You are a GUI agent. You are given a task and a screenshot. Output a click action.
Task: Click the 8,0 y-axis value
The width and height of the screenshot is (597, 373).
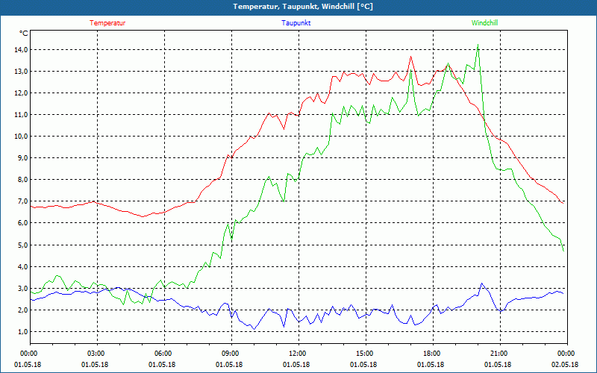tap(22, 180)
